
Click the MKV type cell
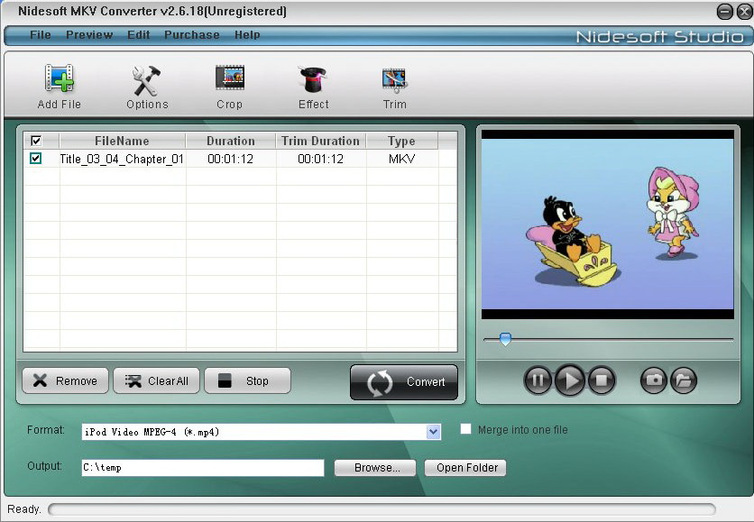point(401,159)
